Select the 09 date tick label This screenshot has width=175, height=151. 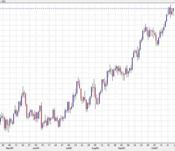tap(128, 145)
